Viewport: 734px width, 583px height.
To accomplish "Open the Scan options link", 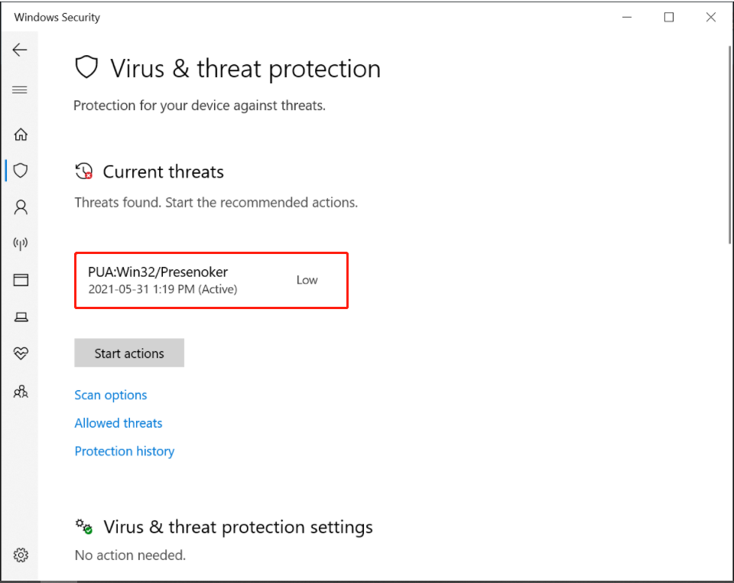I will point(111,395).
